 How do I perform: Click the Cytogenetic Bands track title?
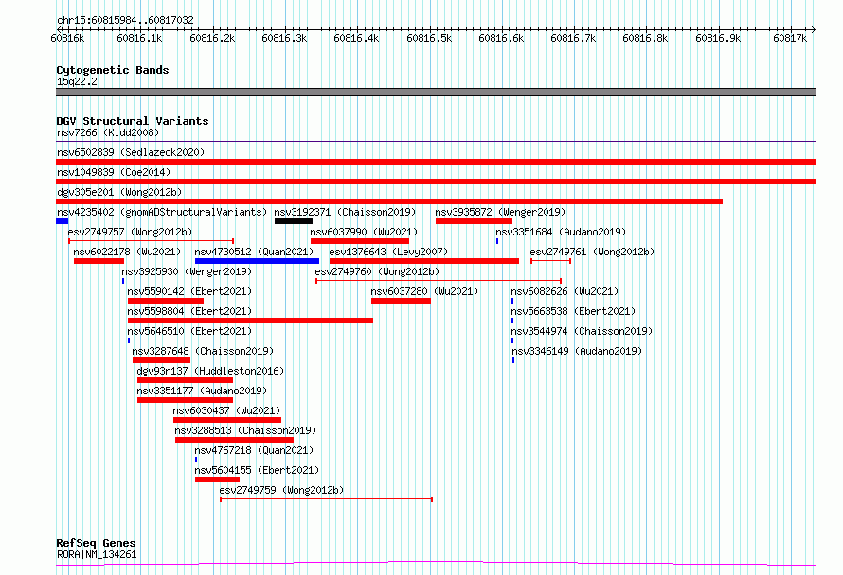point(113,70)
